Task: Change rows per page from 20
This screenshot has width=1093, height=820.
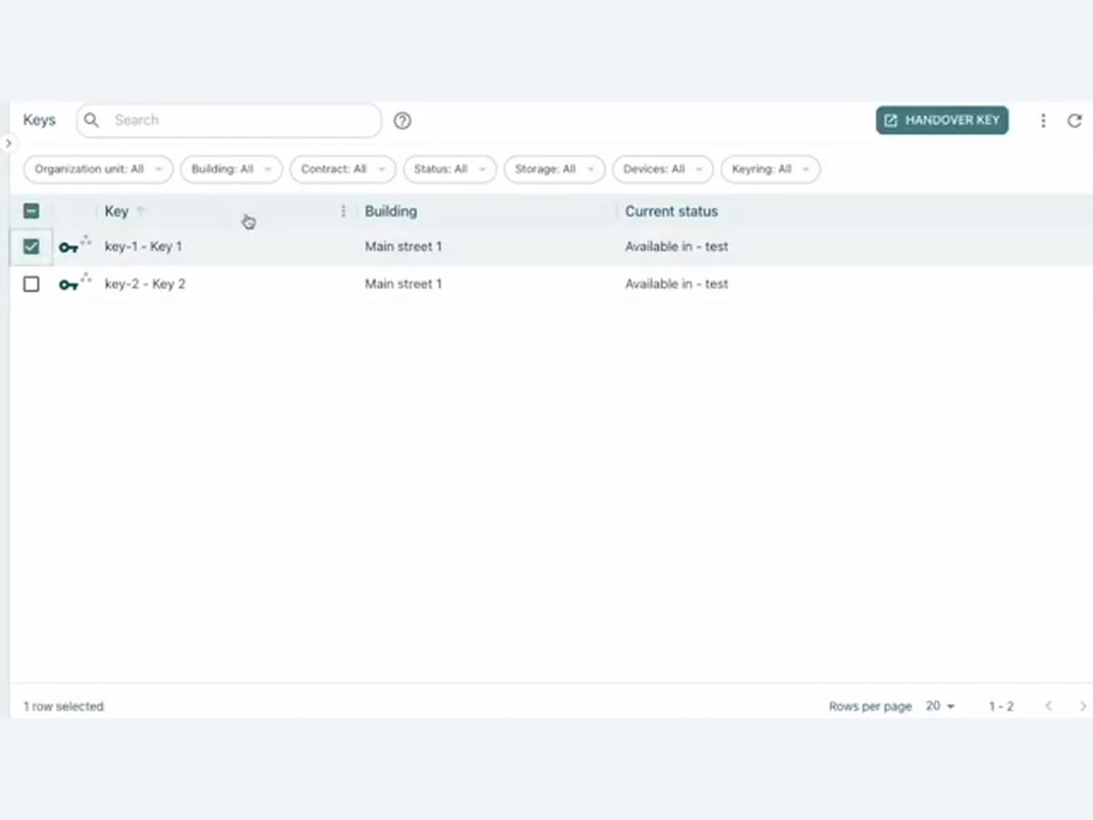Action: pyautogui.click(x=940, y=706)
